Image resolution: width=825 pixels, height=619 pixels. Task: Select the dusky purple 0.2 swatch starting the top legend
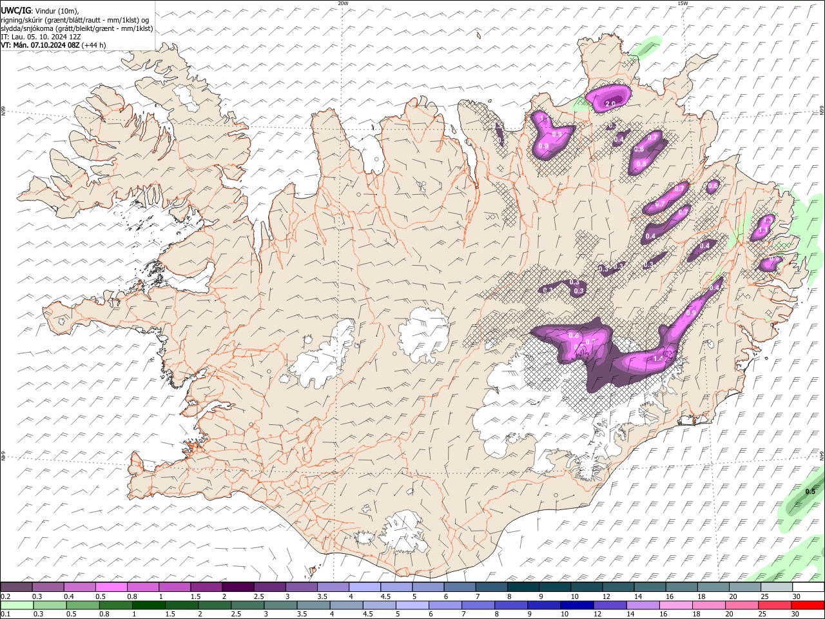coord(16,587)
